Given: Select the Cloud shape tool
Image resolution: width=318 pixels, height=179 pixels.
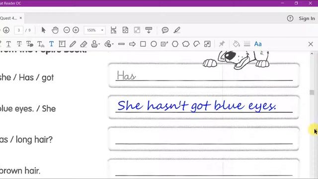Looking at the screenshot, I should 186,44.
